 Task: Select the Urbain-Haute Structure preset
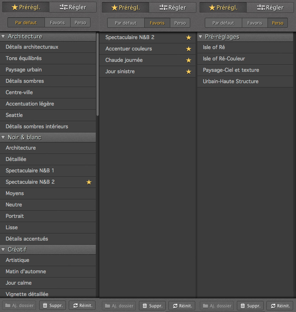coord(245,81)
